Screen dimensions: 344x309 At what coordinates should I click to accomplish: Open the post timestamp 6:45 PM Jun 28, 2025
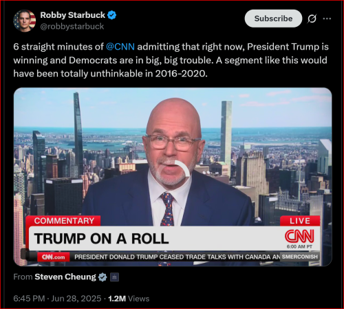tap(57, 299)
